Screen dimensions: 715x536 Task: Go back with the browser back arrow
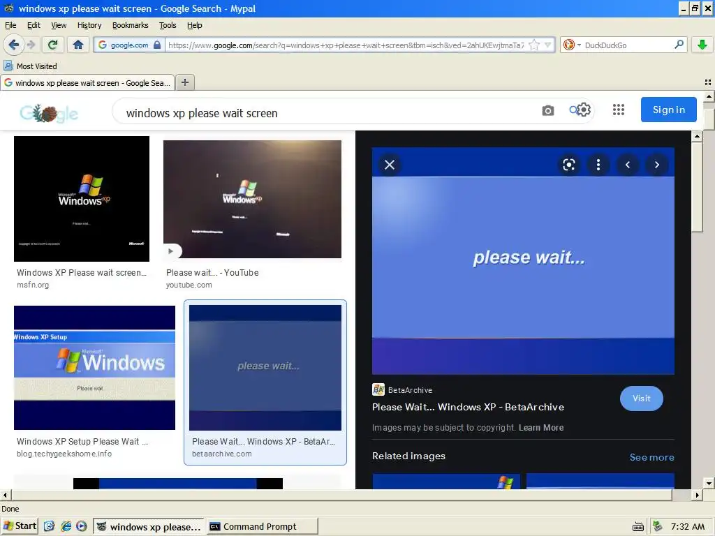13,45
